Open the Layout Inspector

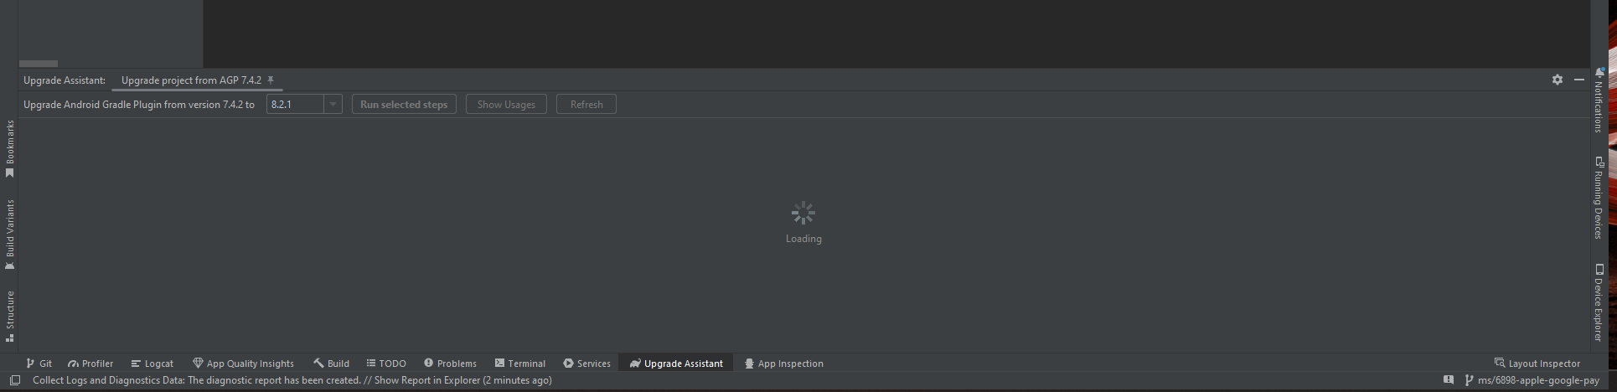1537,364
